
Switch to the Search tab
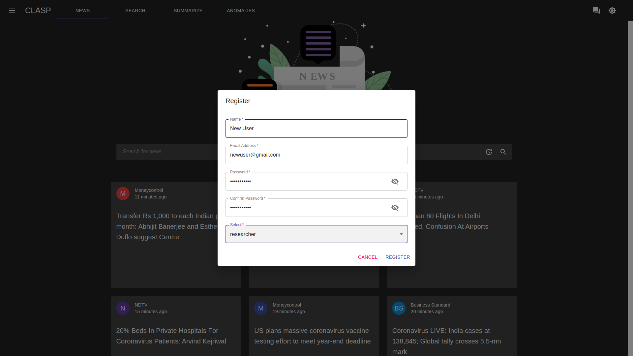coord(135,11)
